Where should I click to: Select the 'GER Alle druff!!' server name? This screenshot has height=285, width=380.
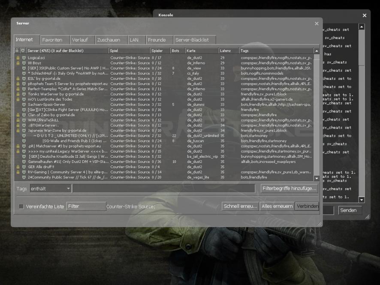(41, 167)
